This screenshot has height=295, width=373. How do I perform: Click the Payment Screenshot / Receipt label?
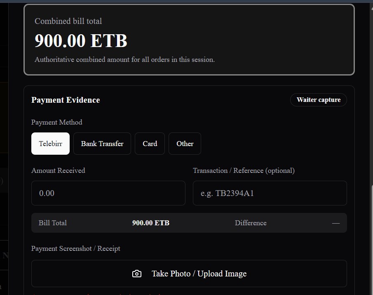pos(76,248)
